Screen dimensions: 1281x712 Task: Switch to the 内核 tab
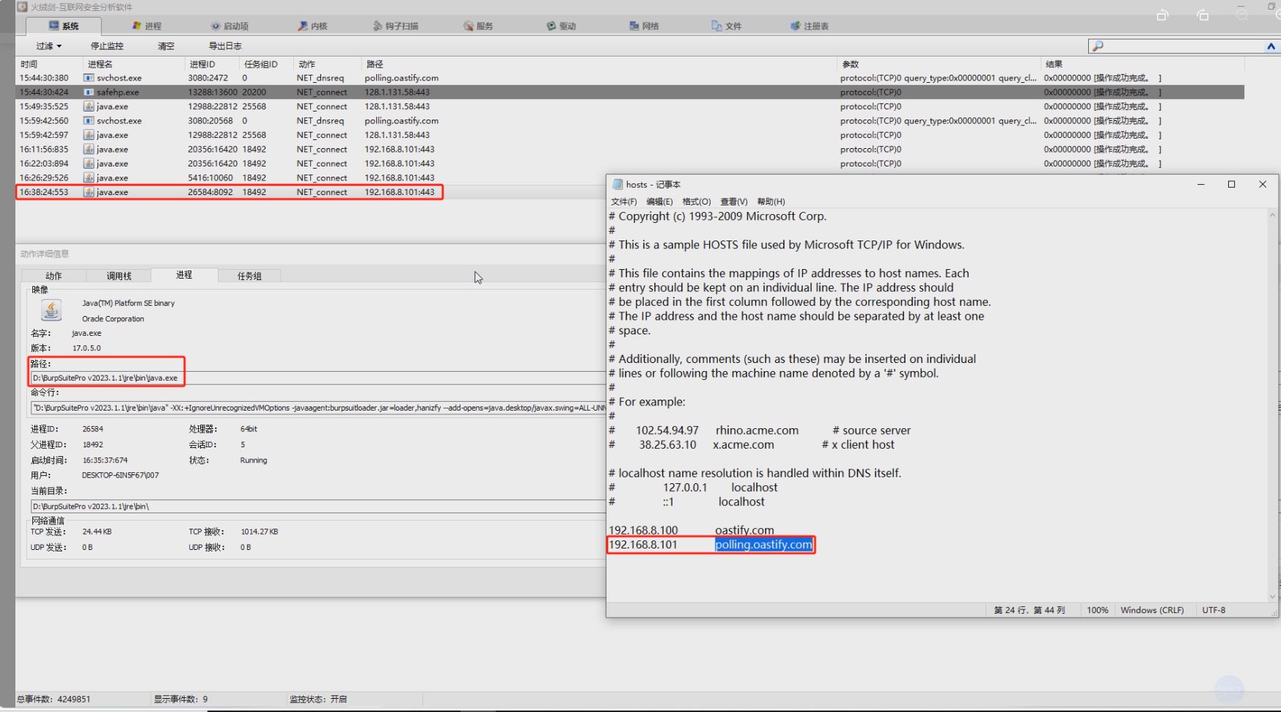point(312,26)
